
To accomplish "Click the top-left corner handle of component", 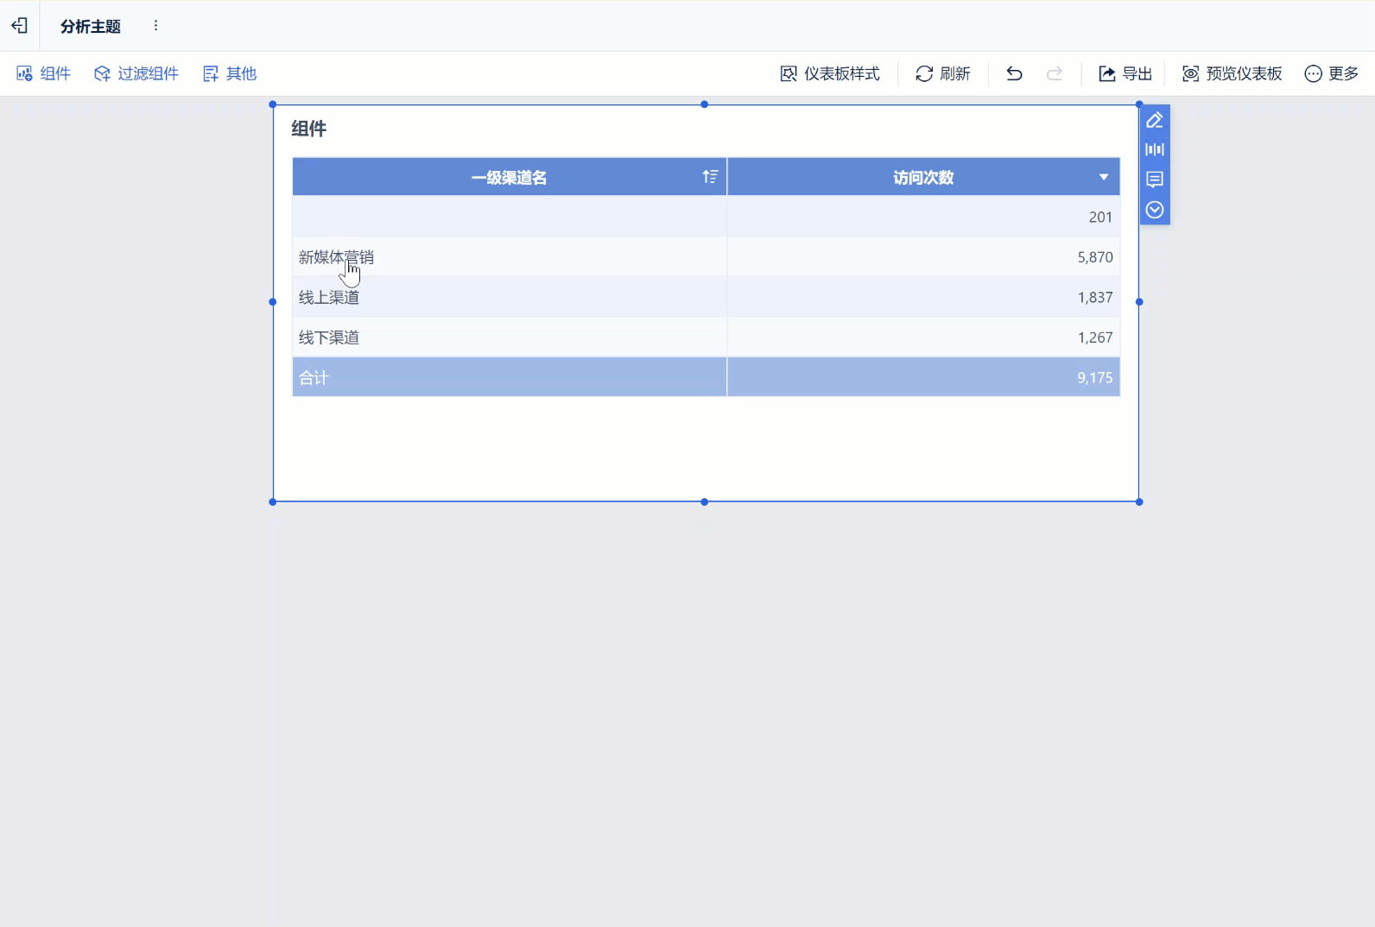I will click(x=273, y=104).
